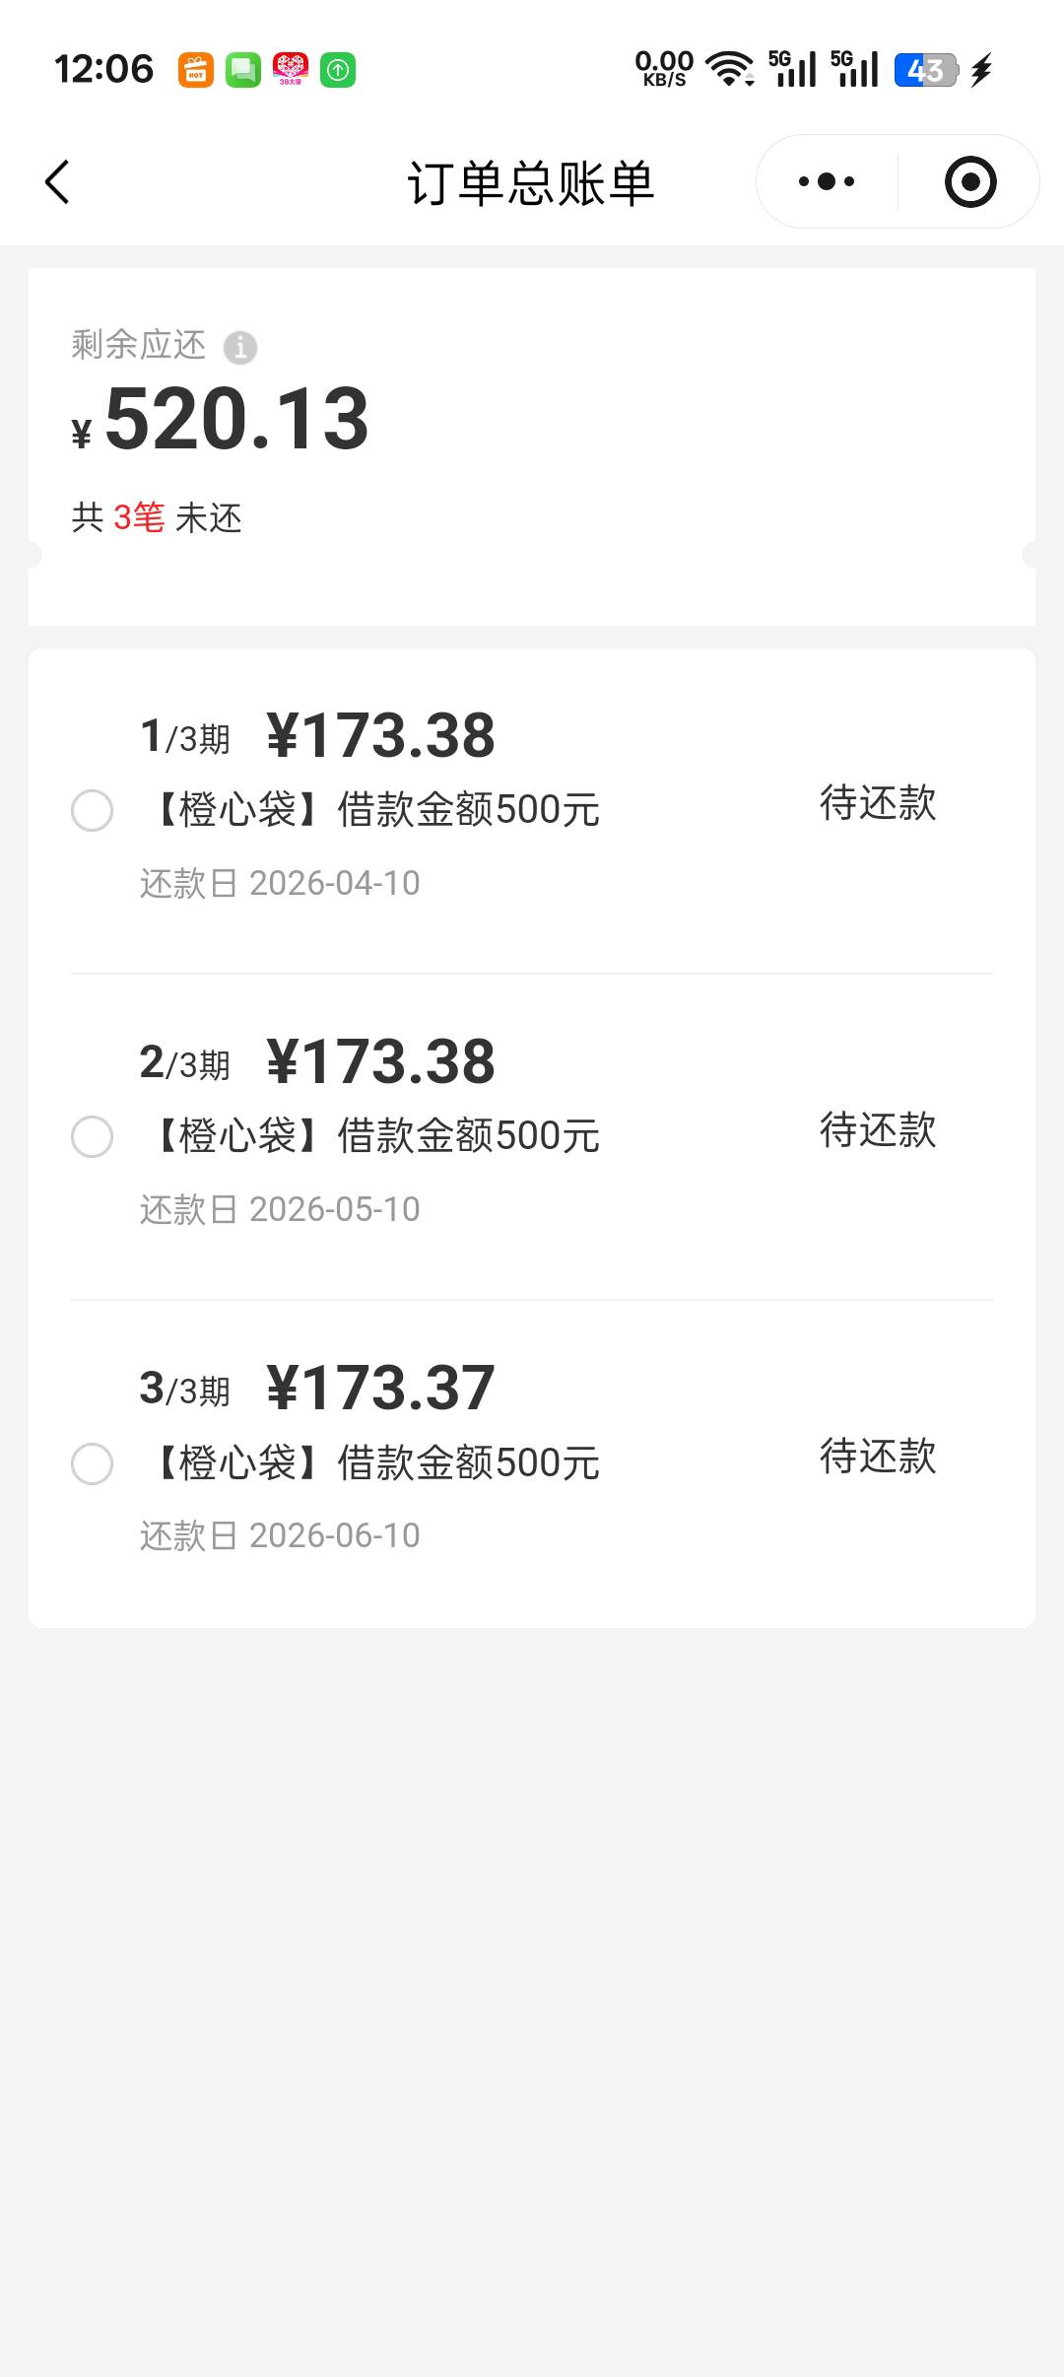
Task: Tap 待还款 status for the 2026-06-10 installment
Action: 877,1456
